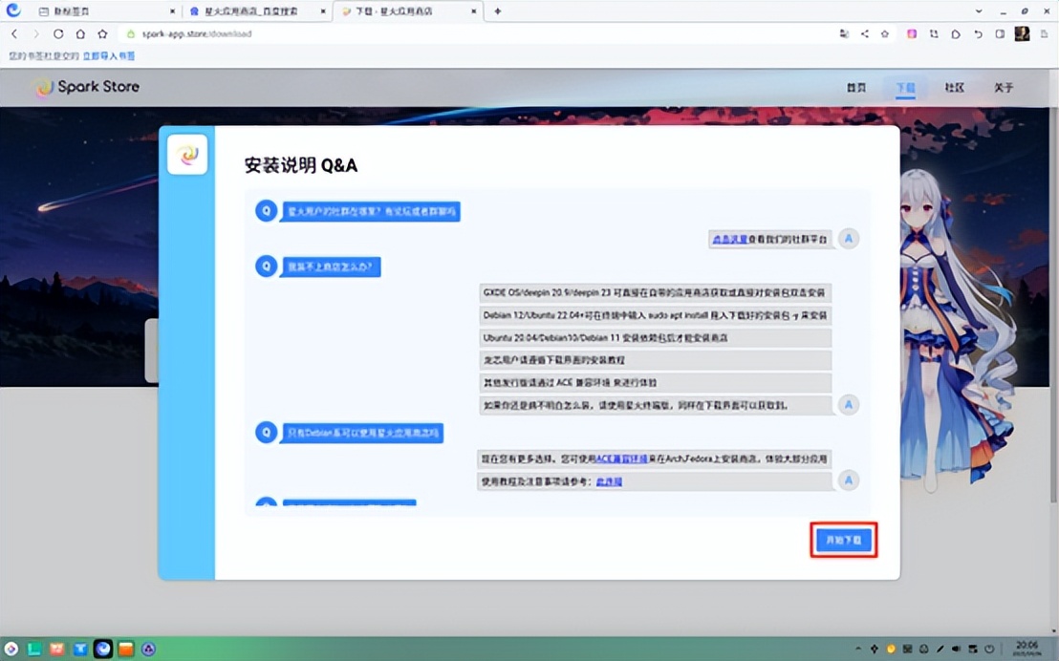Click the share icon in the browser toolbar

pyautogui.click(x=865, y=32)
